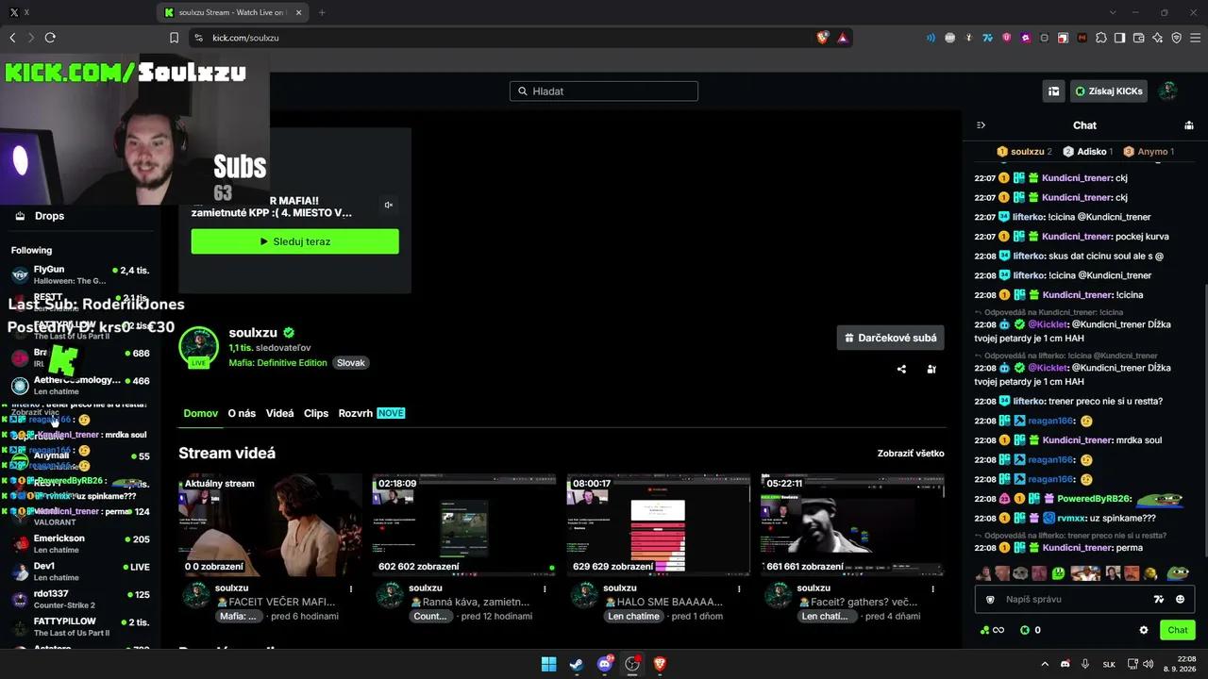Open Discord from the taskbar
Viewport: 1208px width, 679px height.
coord(605,664)
